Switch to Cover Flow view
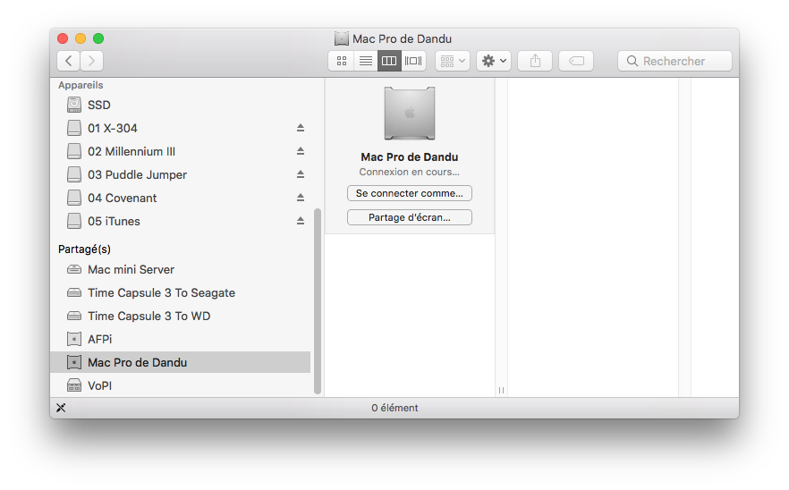The height and width of the screenshot is (490, 789). (413, 61)
